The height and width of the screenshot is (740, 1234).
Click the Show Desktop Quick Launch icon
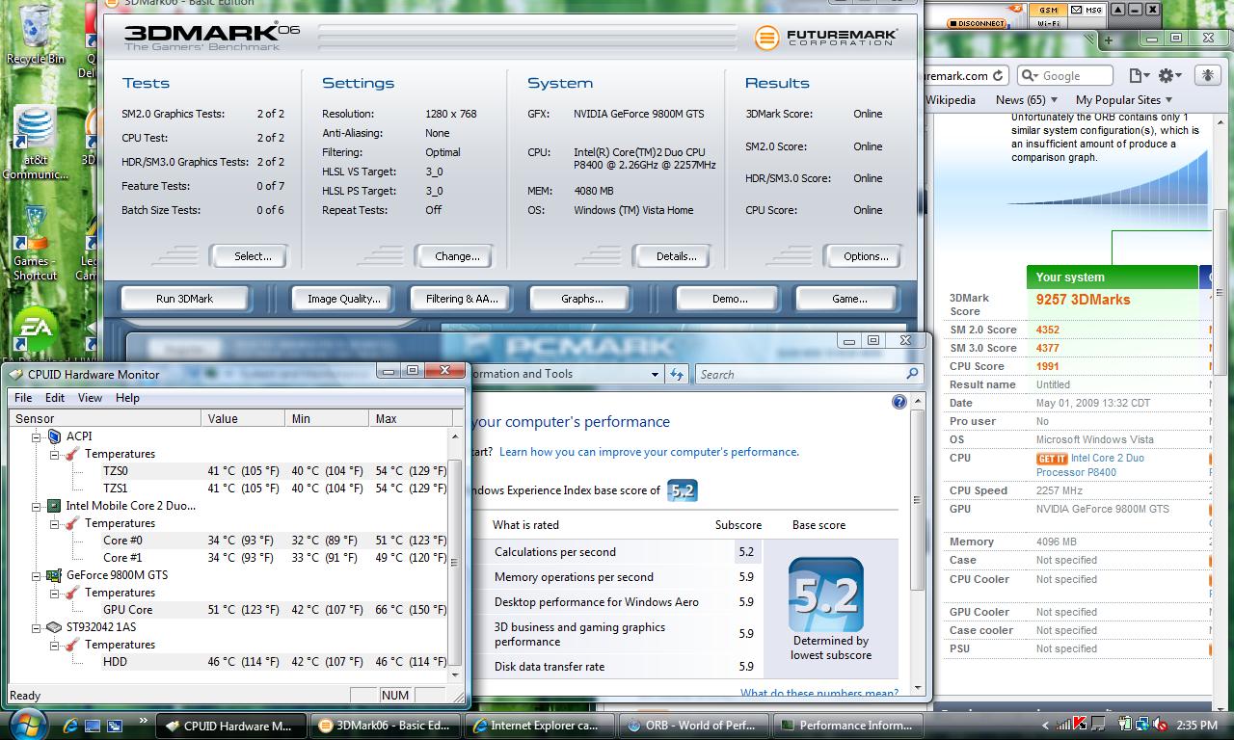coord(93,726)
